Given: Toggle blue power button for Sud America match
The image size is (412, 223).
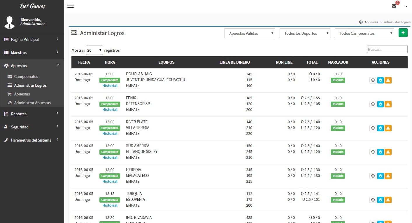Looking at the screenshot, I should (380, 152).
